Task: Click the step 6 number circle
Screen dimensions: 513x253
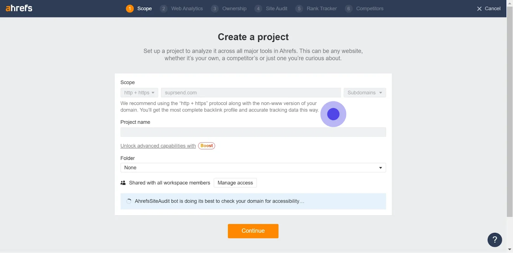Action: 349,9
